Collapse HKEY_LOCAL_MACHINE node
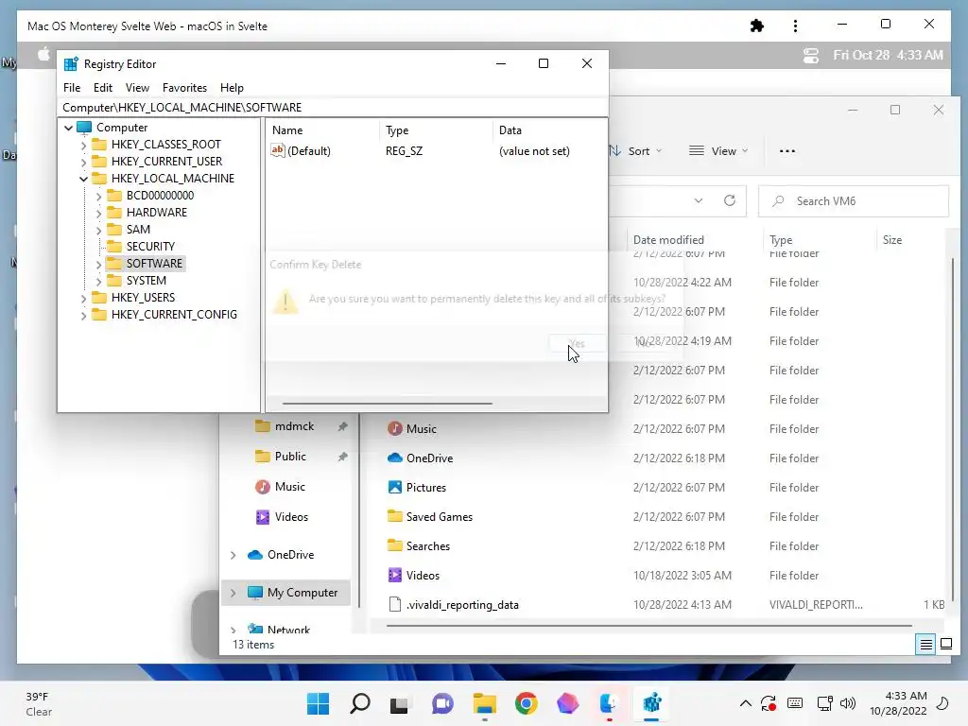Viewport: 968px width, 726px height. (83, 179)
